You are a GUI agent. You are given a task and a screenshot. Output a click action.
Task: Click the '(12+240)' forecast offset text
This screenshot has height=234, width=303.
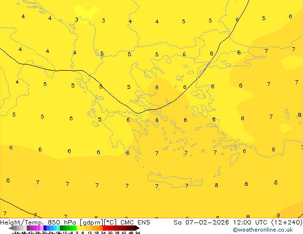point(287,223)
